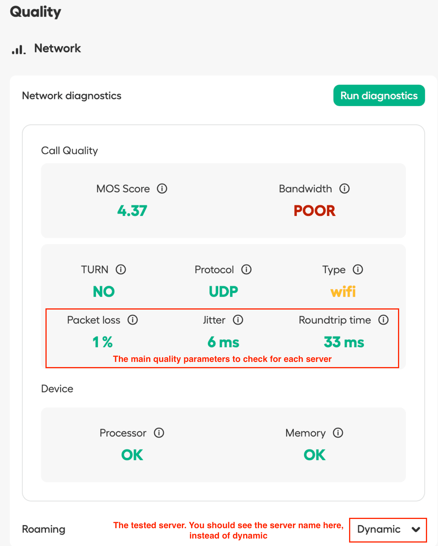
Task: Select the Network section heading
Action: tap(58, 48)
